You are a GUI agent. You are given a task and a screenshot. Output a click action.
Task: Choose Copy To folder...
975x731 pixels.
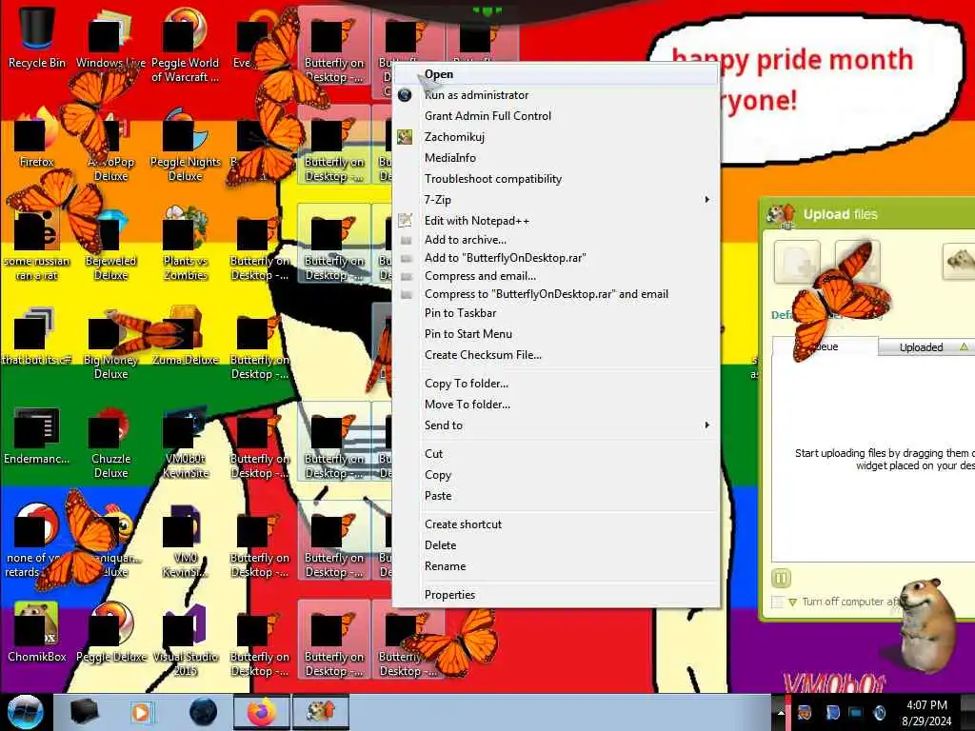click(x=556, y=384)
